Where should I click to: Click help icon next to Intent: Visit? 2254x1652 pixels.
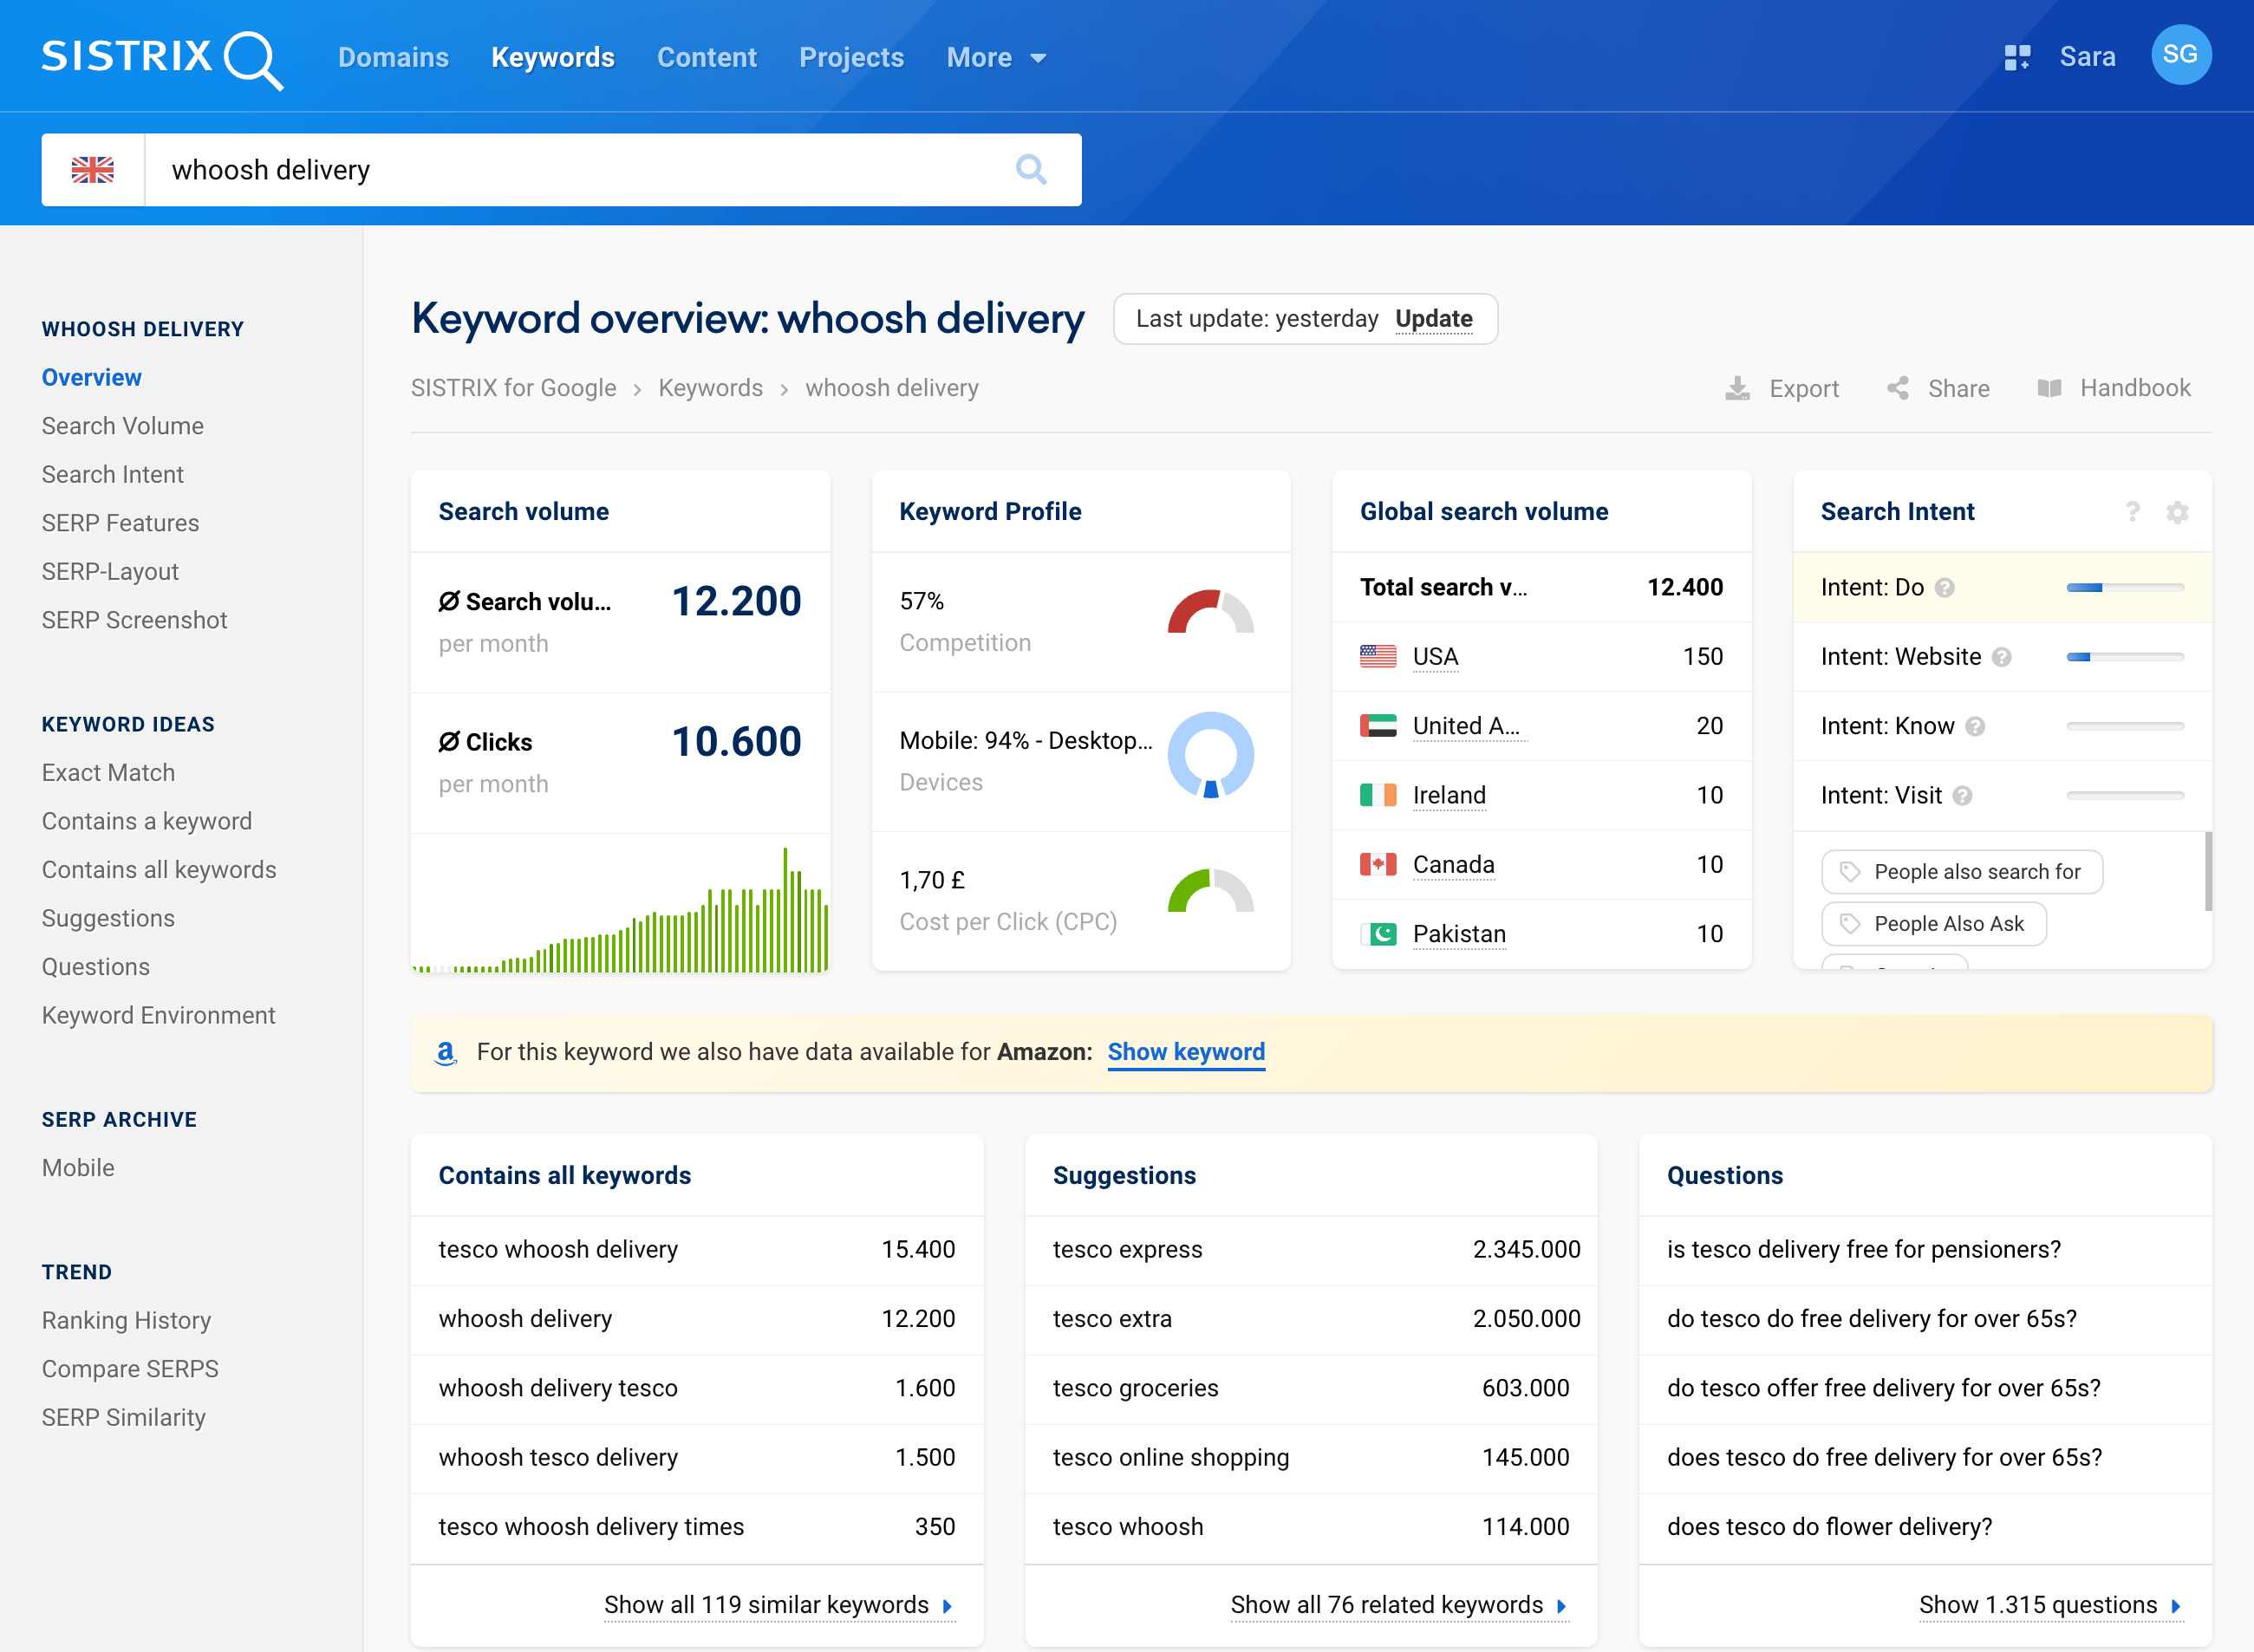pos(1962,796)
